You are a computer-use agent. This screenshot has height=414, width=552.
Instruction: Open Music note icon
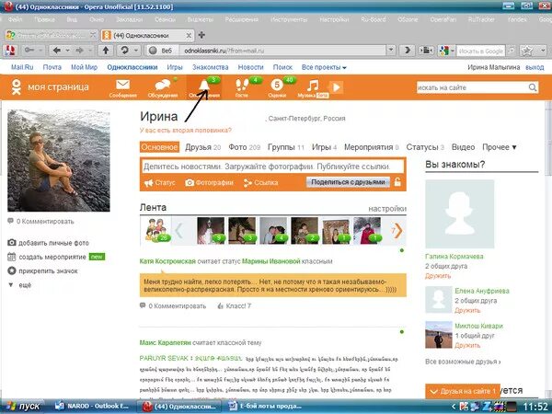click(x=313, y=85)
